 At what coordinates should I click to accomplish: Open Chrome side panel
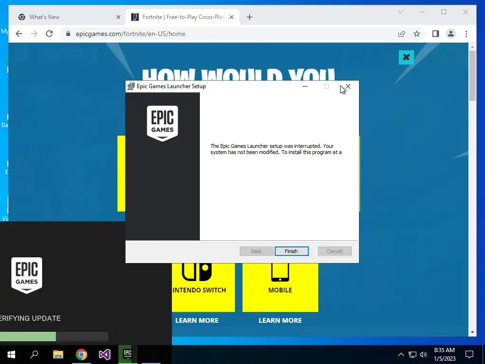[x=436, y=34]
